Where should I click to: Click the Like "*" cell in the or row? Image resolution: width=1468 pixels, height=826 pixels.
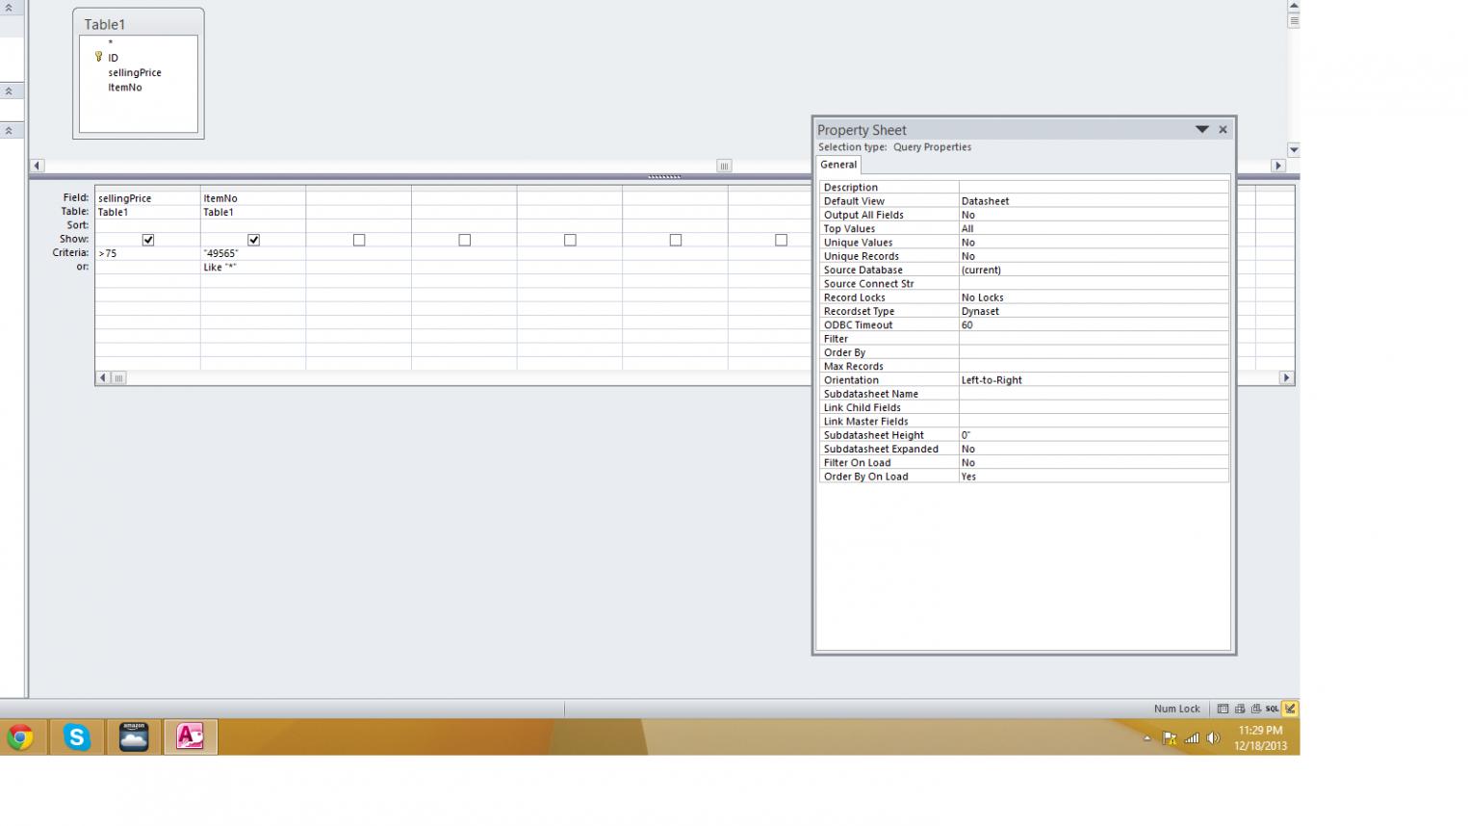[253, 268]
